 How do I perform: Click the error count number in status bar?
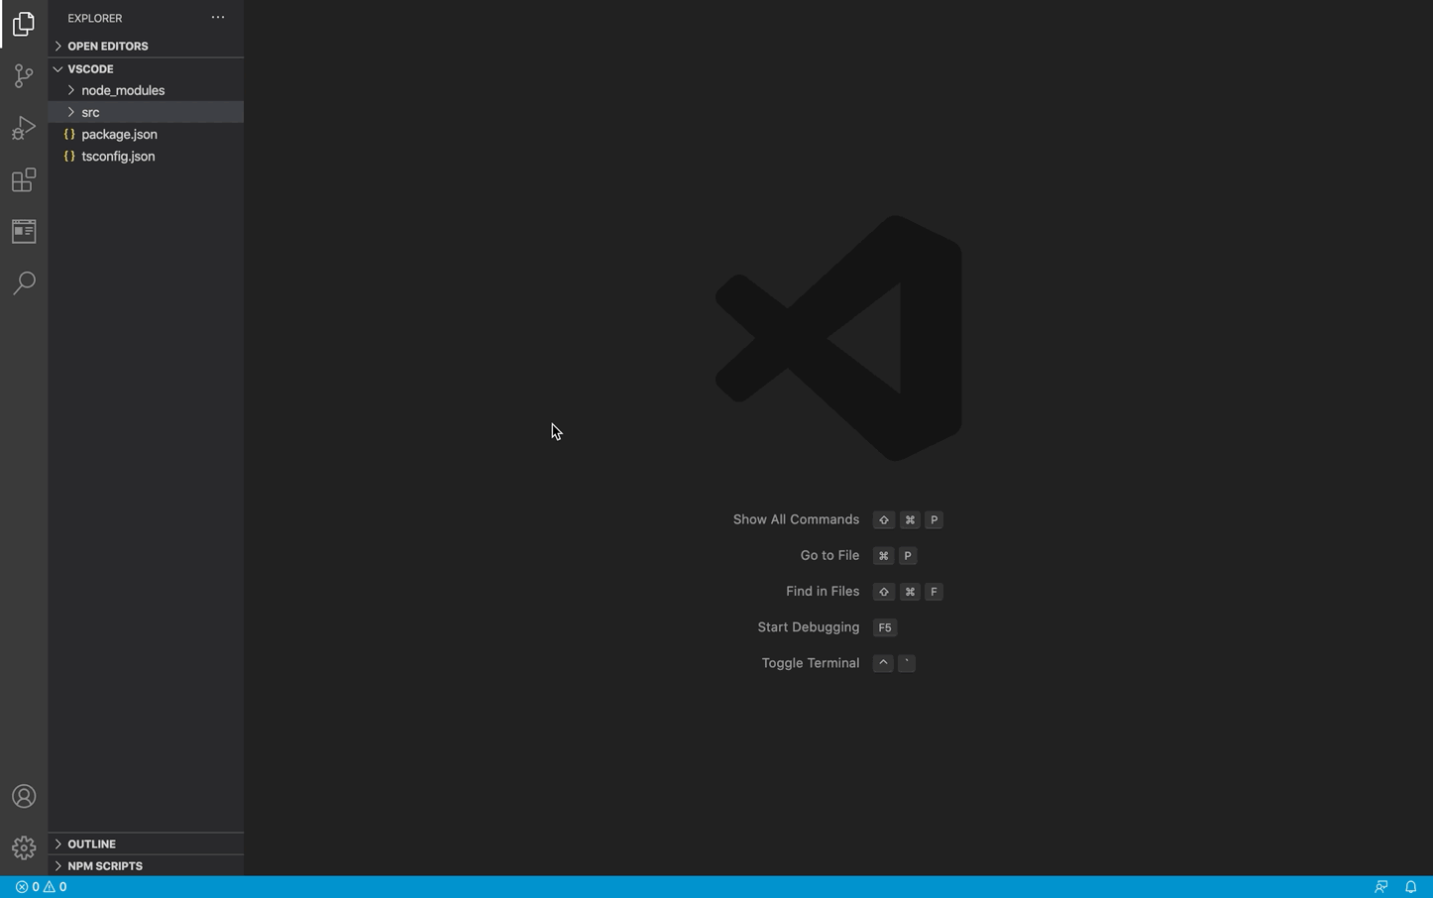(35, 887)
